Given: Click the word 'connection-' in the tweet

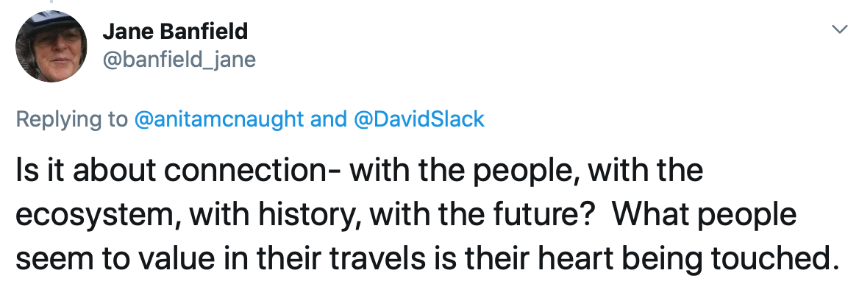Looking at the screenshot, I should click(x=252, y=170).
